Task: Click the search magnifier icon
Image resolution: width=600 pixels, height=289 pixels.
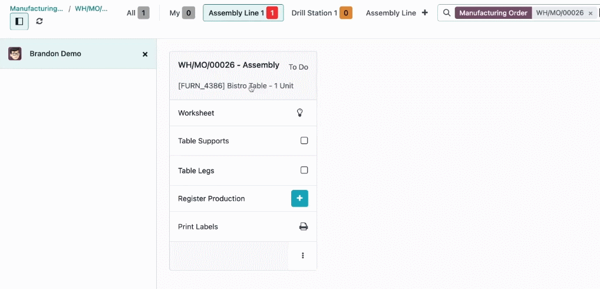Action: click(447, 13)
